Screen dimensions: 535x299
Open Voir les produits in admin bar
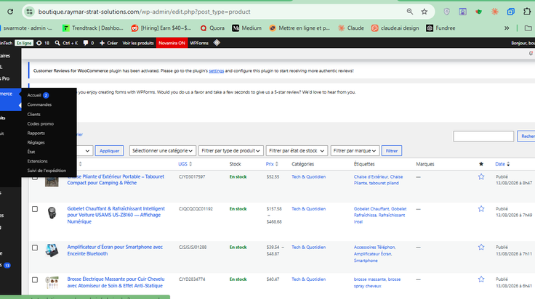pos(138,43)
